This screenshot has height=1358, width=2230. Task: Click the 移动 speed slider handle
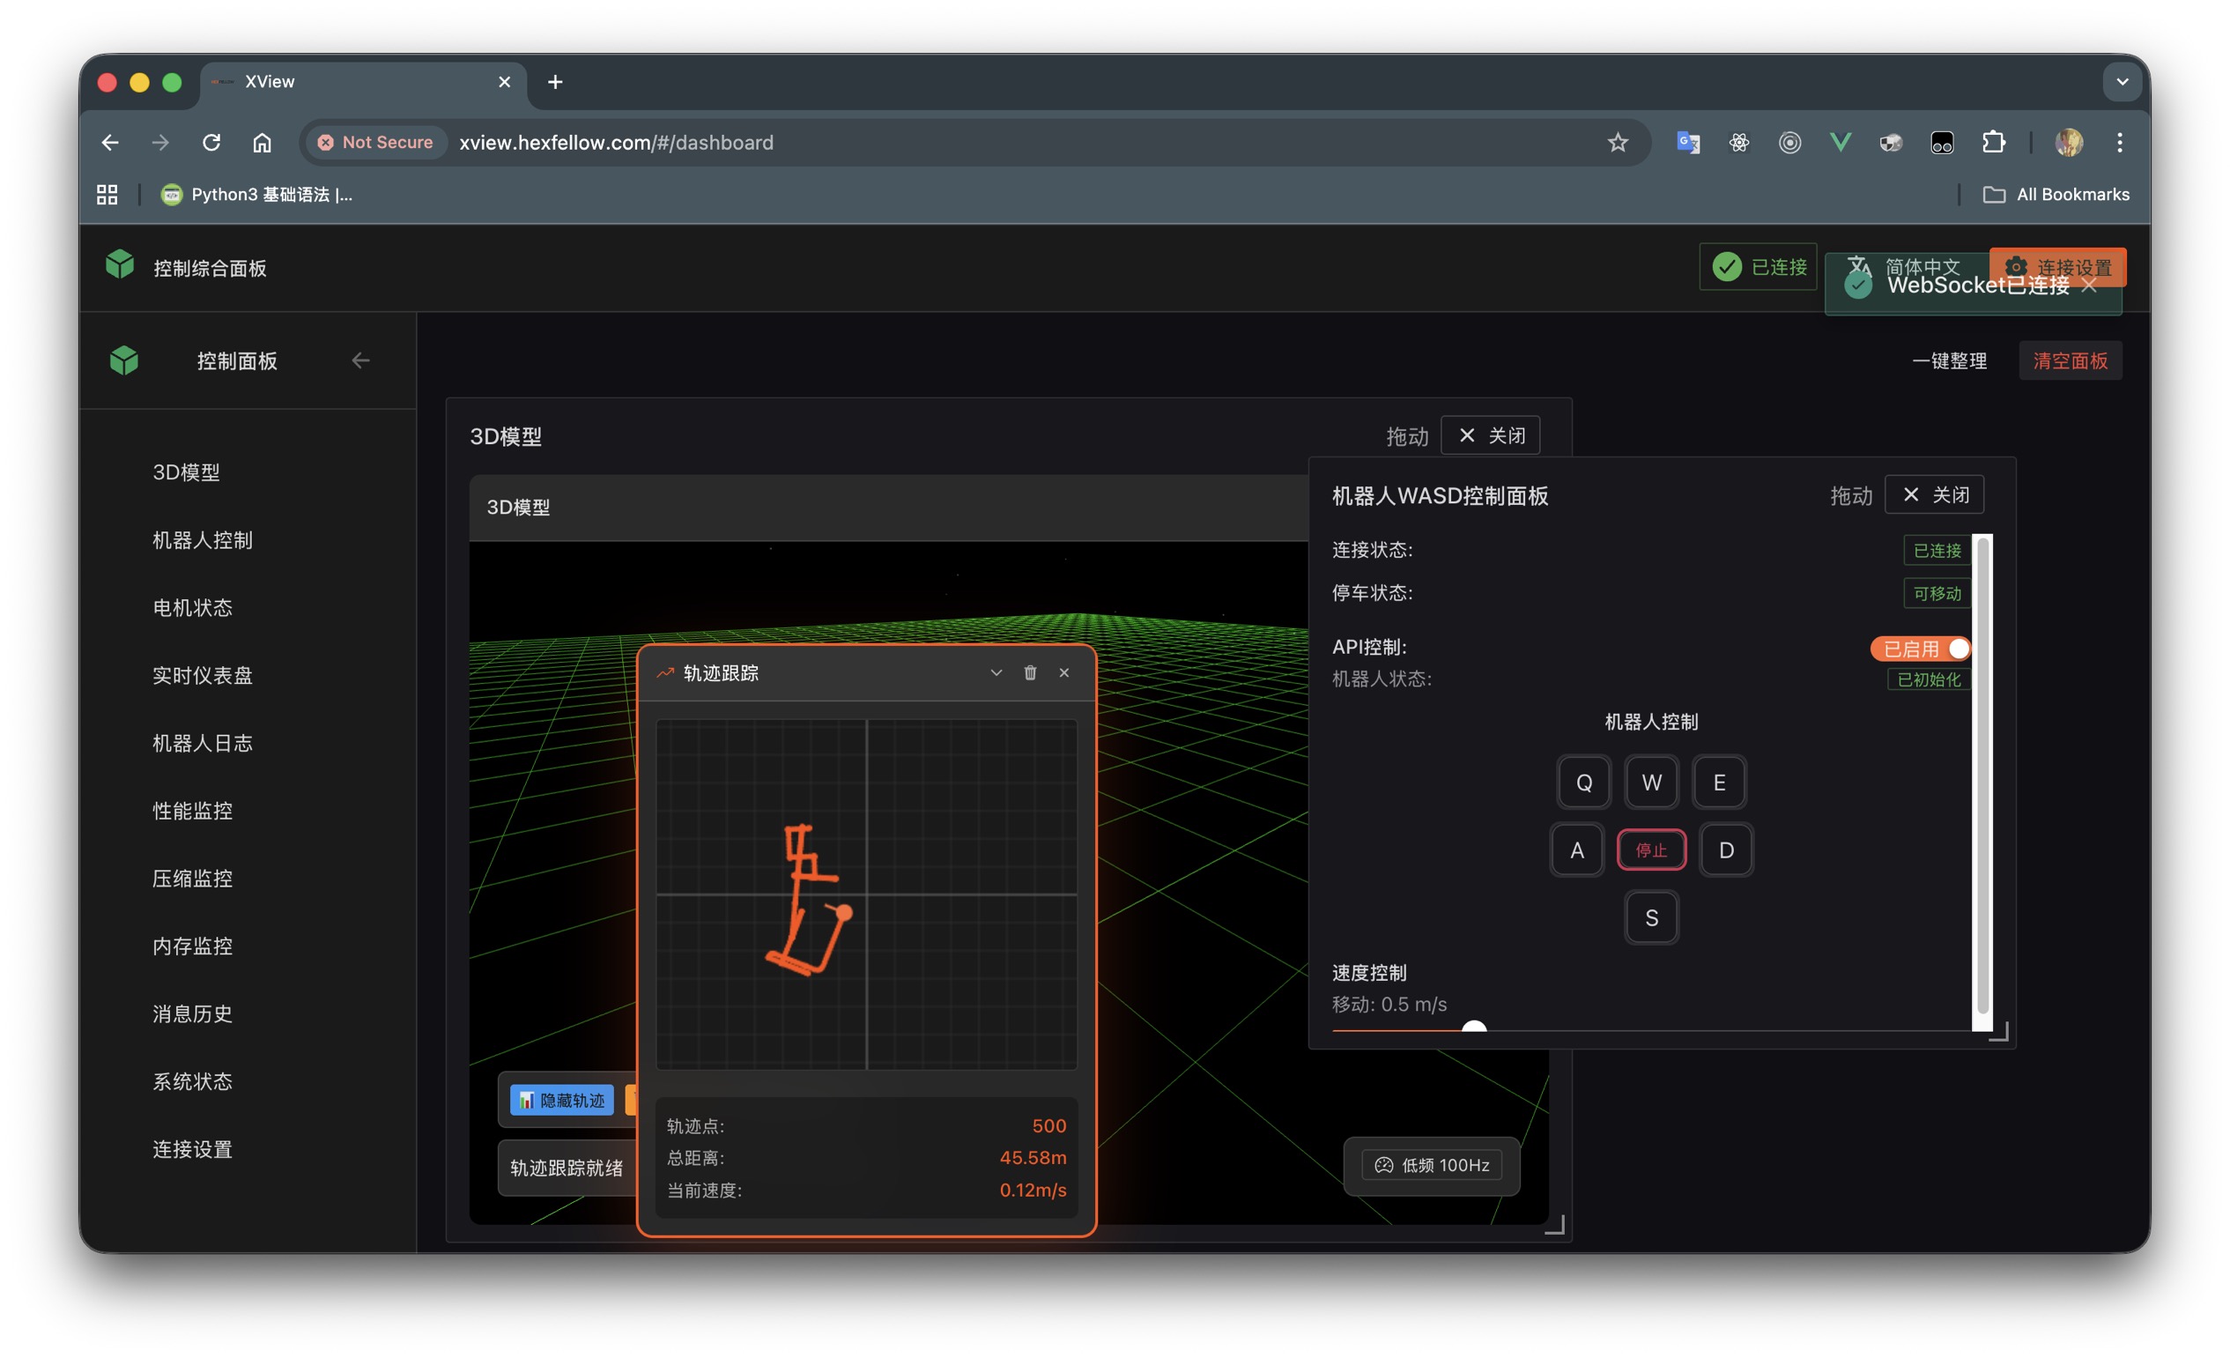point(1474,1027)
